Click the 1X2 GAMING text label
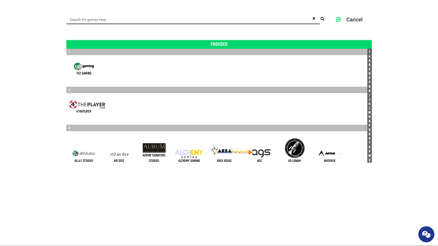 coord(84,73)
